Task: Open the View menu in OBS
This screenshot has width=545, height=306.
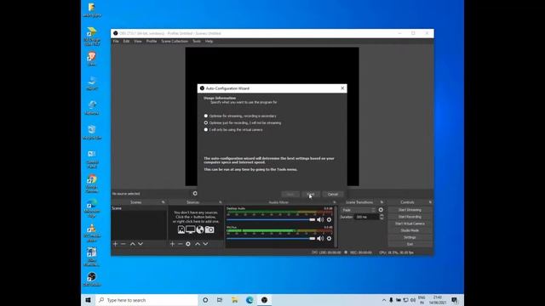Action: click(x=138, y=42)
